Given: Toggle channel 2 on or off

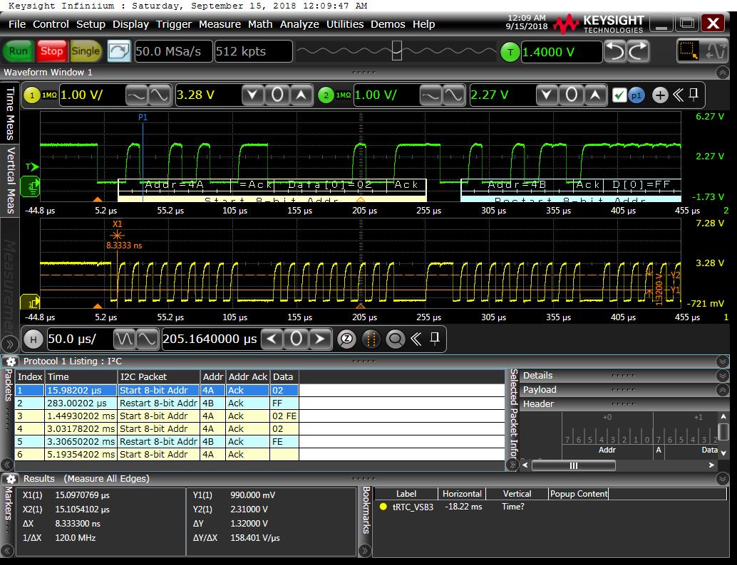Looking at the screenshot, I should (326, 95).
